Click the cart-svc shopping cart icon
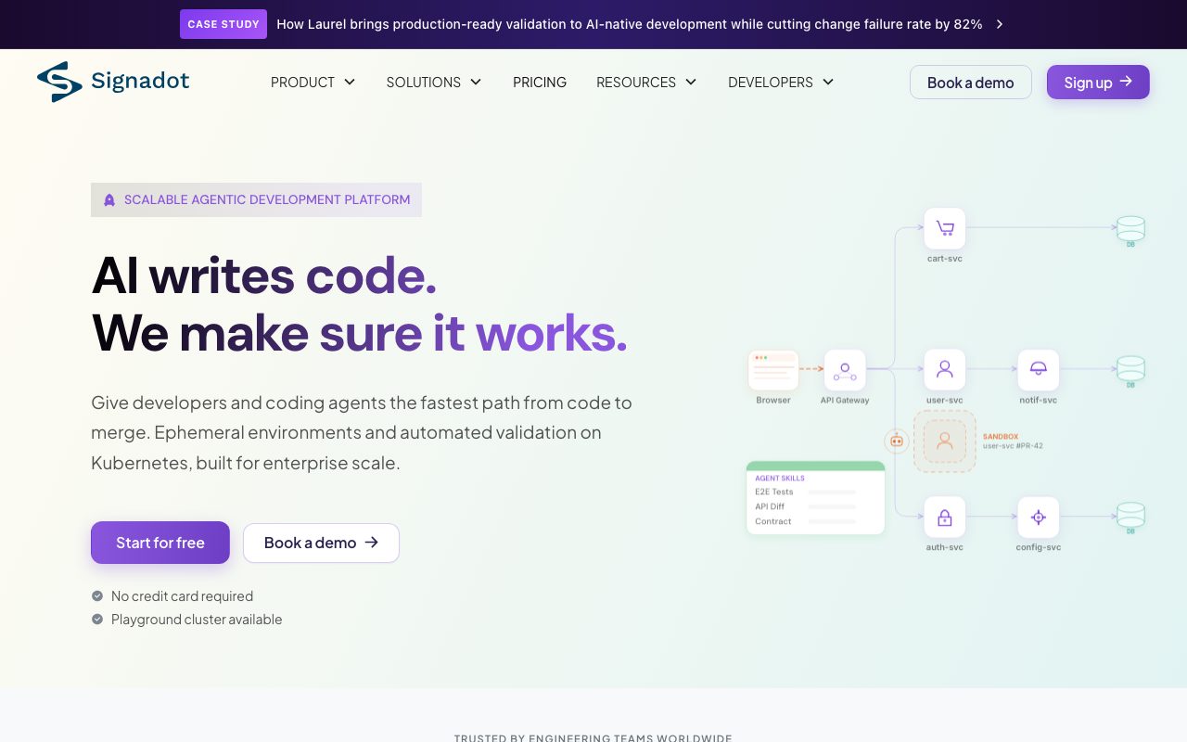1187x742 pixels. click(945, 228)
